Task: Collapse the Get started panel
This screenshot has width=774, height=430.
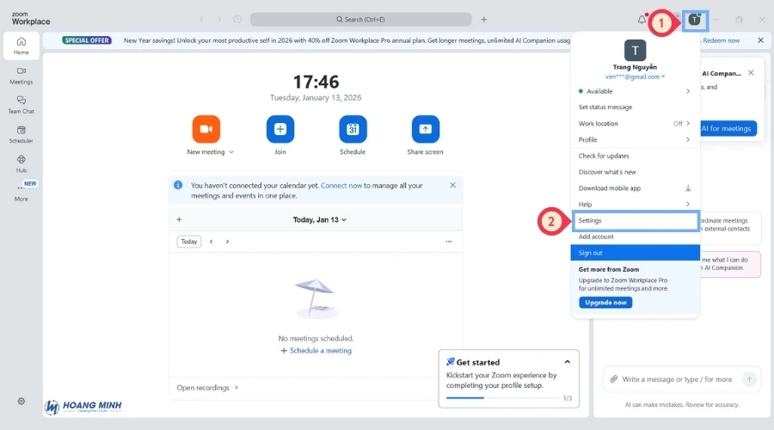Action: (x=567, y=362)
